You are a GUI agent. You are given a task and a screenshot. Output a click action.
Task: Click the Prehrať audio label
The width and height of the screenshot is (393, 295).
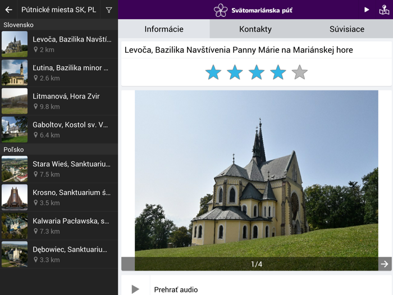176,290
